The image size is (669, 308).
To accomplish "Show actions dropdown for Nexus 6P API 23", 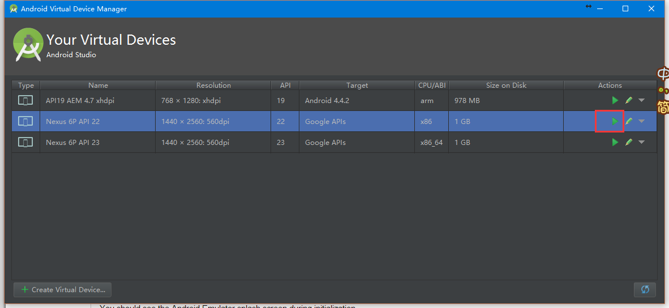I will pos(641,142).
